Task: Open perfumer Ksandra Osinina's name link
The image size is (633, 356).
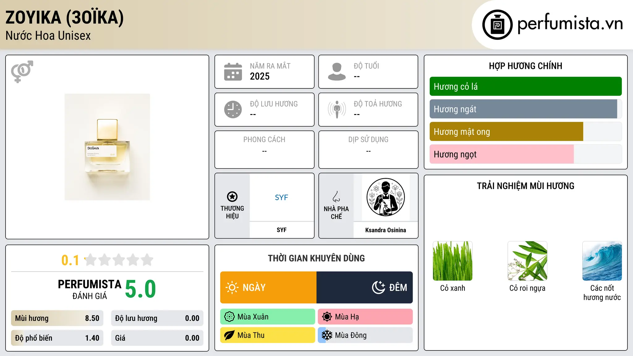Action: [x=386, y=230]
